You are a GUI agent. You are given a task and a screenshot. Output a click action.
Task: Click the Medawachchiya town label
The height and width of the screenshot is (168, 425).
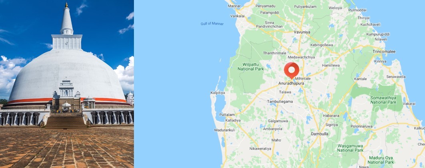pyautogui.click(x=301, y=57)
